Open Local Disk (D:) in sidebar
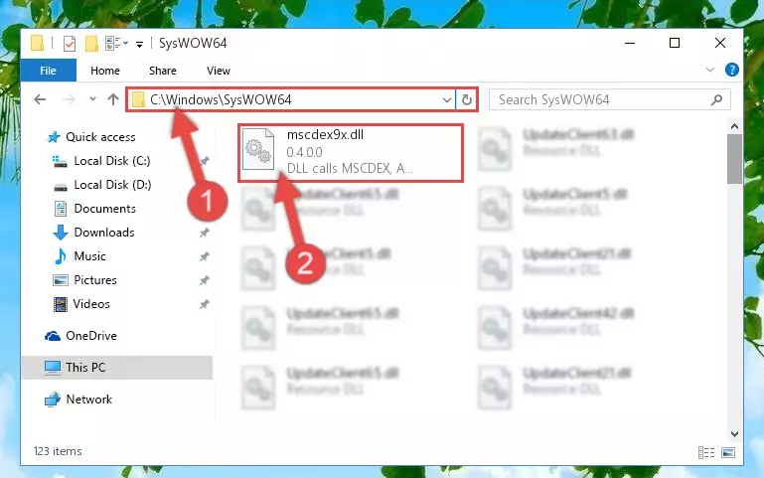The image size is (764, 478). point(112,185)
